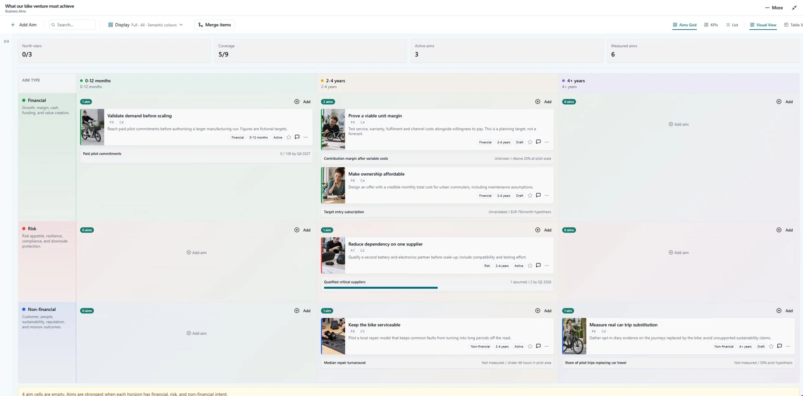The image size is (803, 396).
Task: Open 'Target entry subscription' KPI row
Action: 437,212
